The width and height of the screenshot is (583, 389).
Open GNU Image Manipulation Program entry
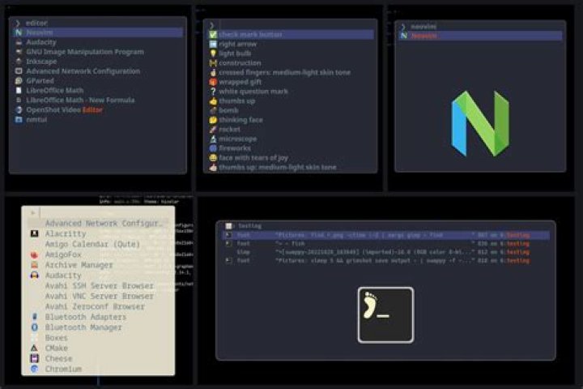pyautogui.click(x=98, y=52)
